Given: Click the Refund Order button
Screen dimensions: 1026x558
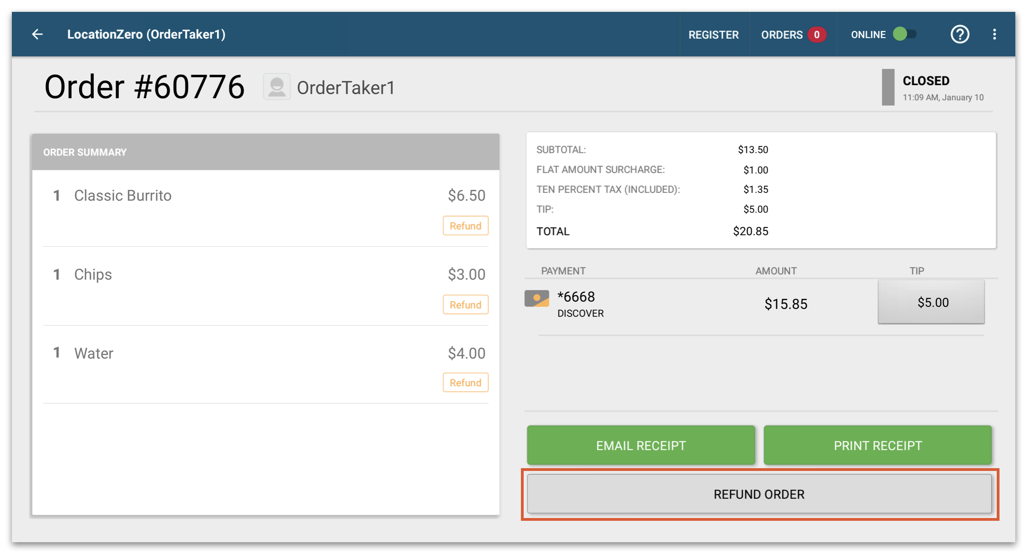Looking at the screenshot, I should coord(759,494).
